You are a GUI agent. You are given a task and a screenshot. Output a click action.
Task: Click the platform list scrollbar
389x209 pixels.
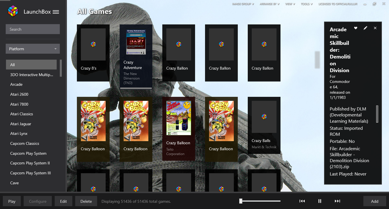pos(61,68)
